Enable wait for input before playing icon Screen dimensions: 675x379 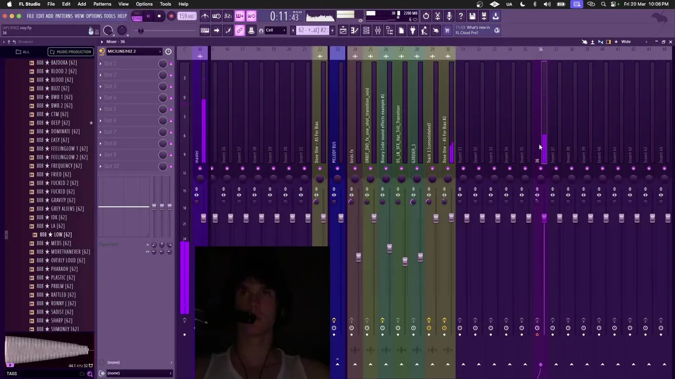click(216, 16)
